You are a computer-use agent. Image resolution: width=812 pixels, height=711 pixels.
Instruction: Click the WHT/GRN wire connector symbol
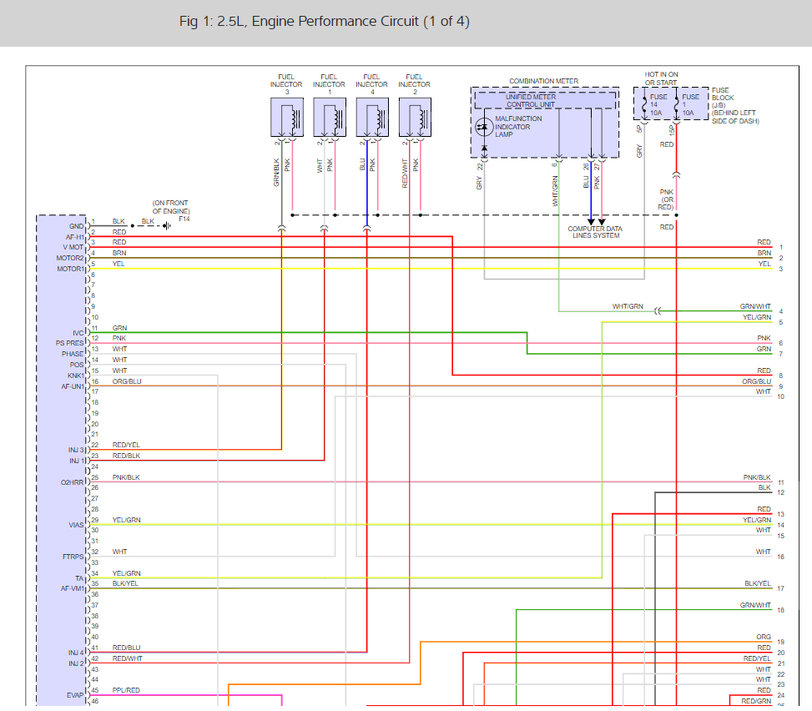(658, 311)
